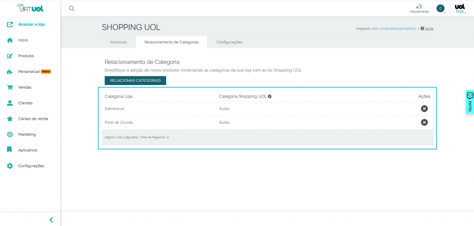Click the Personalizar puzzle icon
474x226 pixels.
(10, 72)
